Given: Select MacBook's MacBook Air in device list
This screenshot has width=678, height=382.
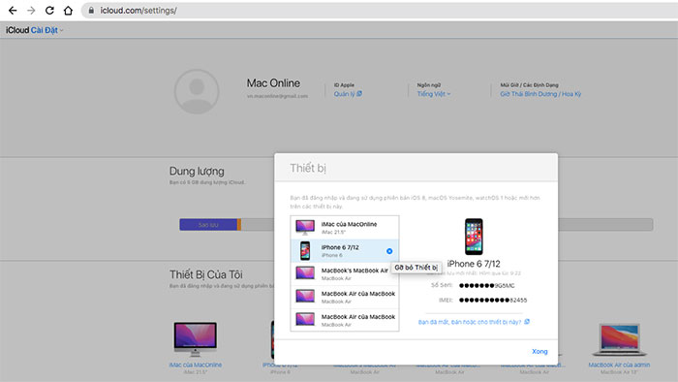Looking at the screenshot, I should point(345,273).
